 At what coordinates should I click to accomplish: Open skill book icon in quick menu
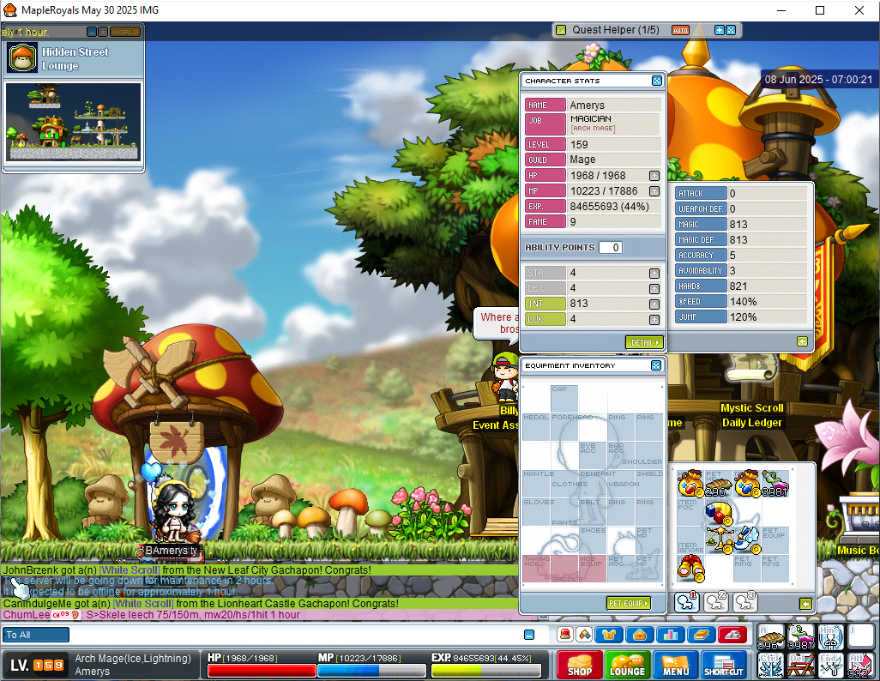click(702, 635)
